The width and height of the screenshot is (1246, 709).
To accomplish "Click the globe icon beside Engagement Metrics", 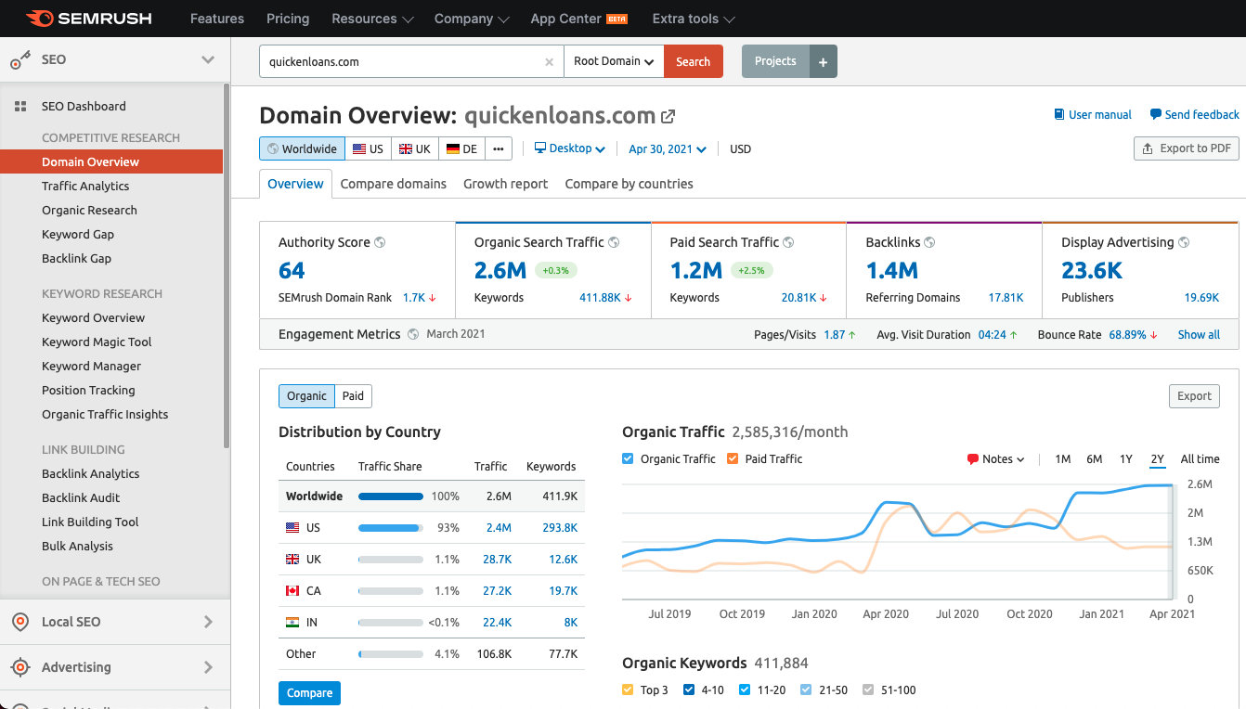I will (413, 334).
